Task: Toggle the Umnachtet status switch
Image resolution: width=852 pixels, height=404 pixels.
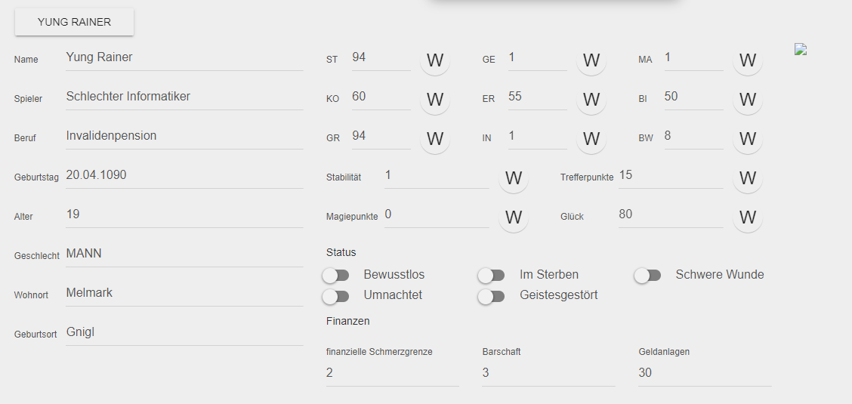Action: [336, 296]
